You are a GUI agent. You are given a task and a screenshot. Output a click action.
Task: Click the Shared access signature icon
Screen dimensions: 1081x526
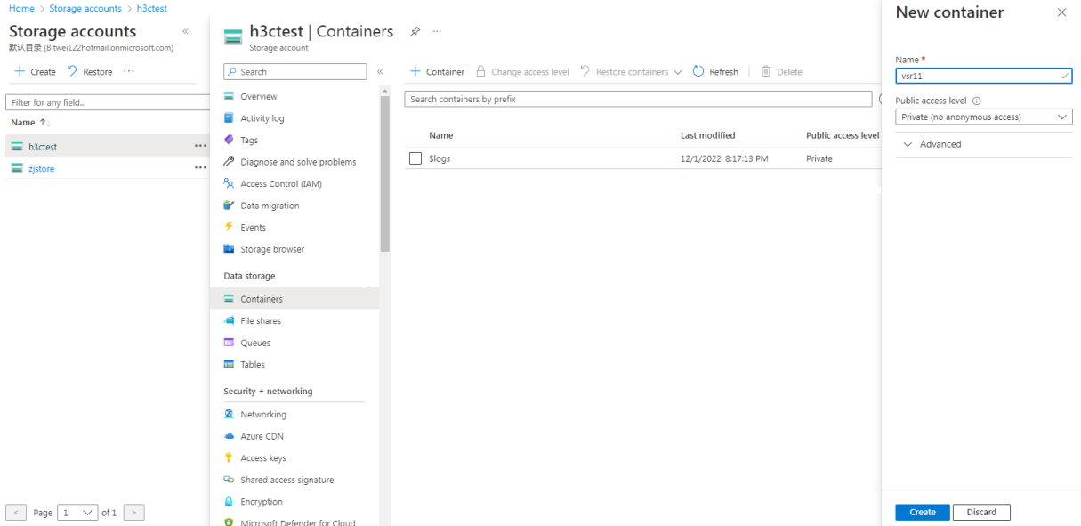coord(229,480)
